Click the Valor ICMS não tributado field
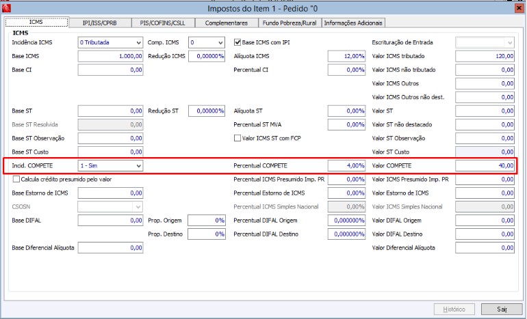Image resolution: width=527 pixels, height=319 pixels. click(x=485, y=70)
